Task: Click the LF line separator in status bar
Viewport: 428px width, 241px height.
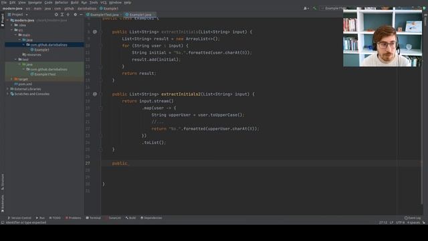Action: [x=391, y=223]
